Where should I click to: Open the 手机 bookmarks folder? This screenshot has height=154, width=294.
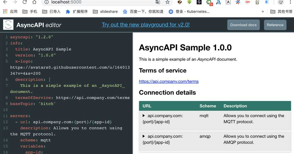click(x=30, y=12)
